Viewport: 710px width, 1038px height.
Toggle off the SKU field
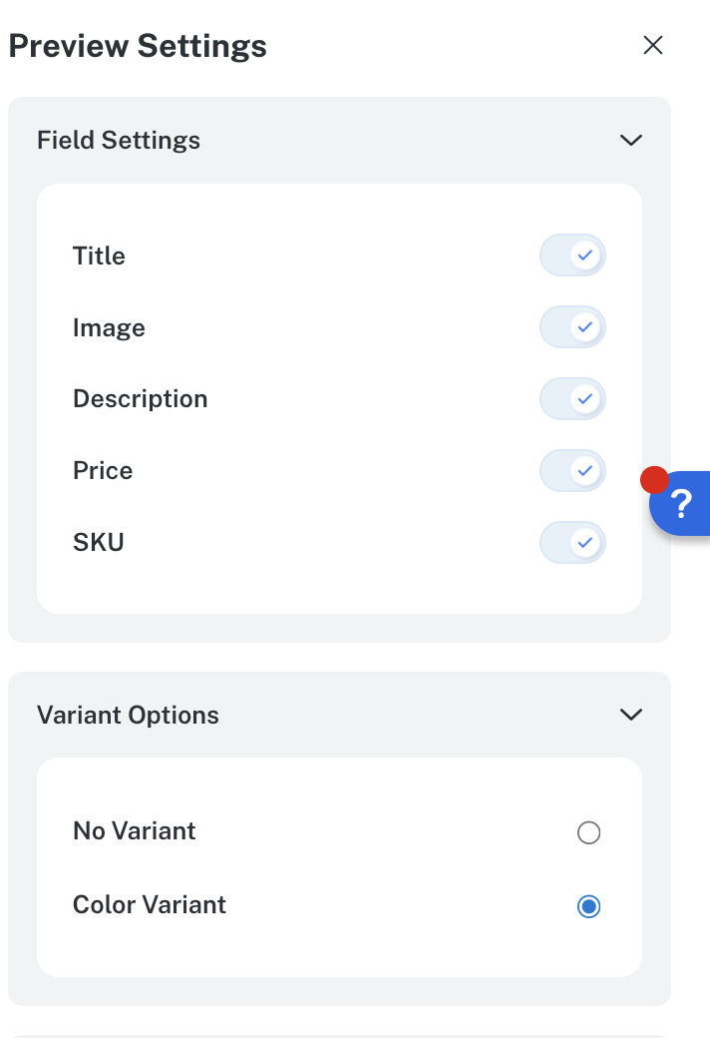coord(572,542)
